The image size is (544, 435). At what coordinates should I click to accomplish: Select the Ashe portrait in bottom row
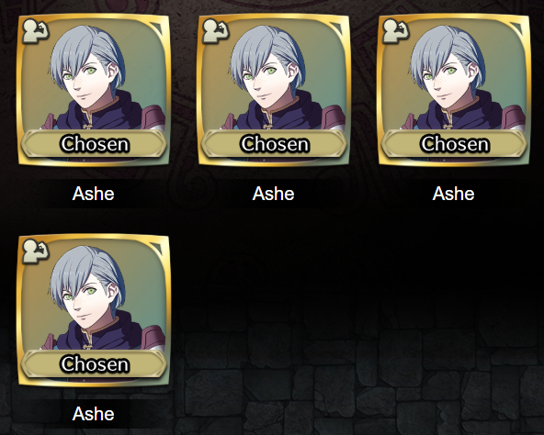pos(94,310)
